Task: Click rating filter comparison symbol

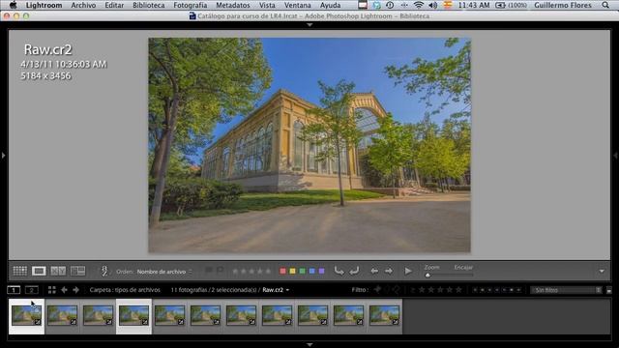Action: tap(413, 290)
